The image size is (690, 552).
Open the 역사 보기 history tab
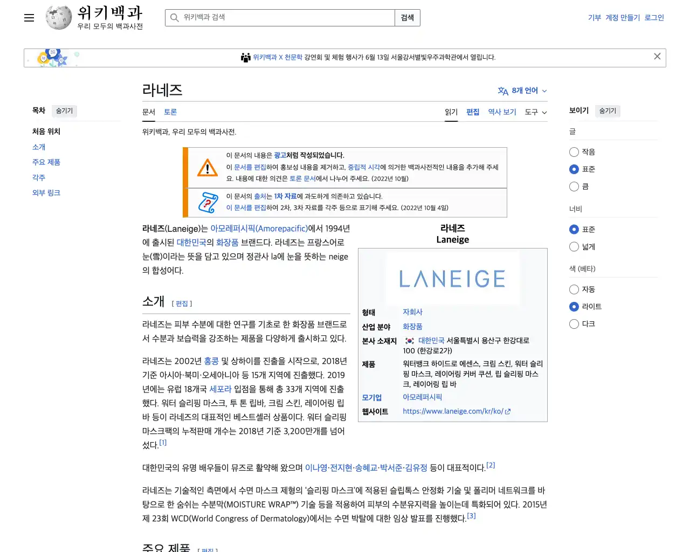pyautogui.click(x=502, y=112)
